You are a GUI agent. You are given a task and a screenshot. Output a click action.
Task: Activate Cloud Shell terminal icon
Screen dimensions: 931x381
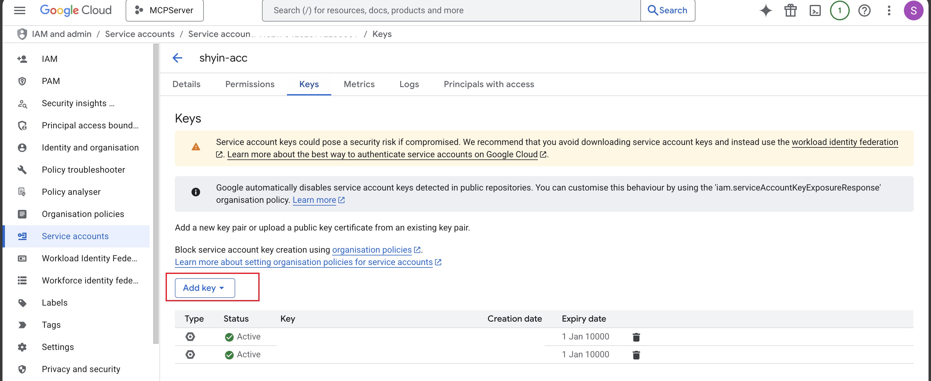(x=815, y=10)
